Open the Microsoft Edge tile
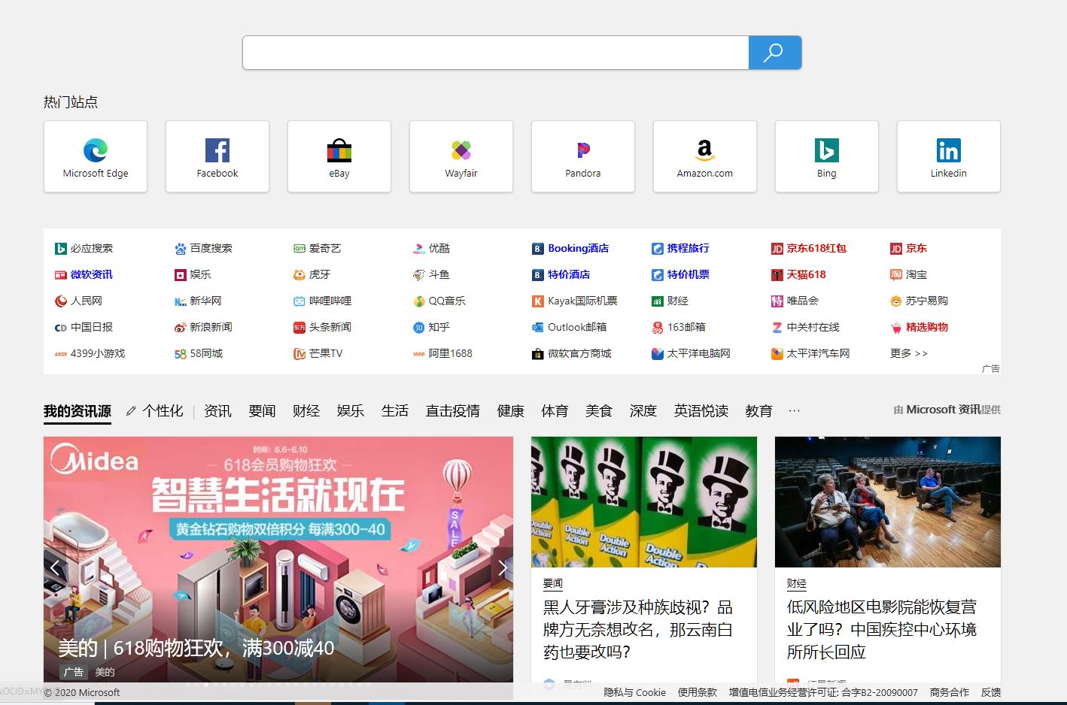Viewport: 1067px width, 705px height. coord(96,156)
